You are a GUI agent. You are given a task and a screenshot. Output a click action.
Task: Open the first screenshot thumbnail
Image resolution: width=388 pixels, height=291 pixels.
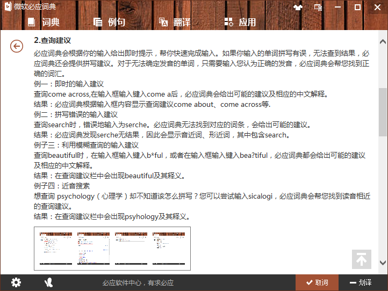(56, 249)
